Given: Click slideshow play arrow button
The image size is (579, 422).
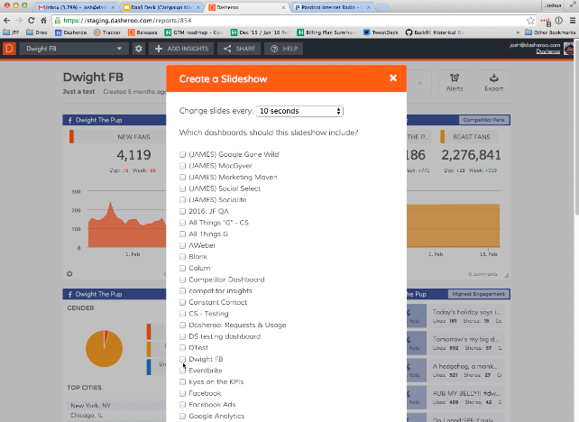Looking at the screenshot, I should pyautogui.click(x=419, y=83).
